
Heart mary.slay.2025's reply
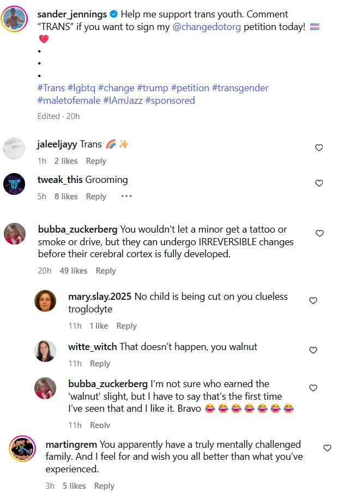coord(313,300)
